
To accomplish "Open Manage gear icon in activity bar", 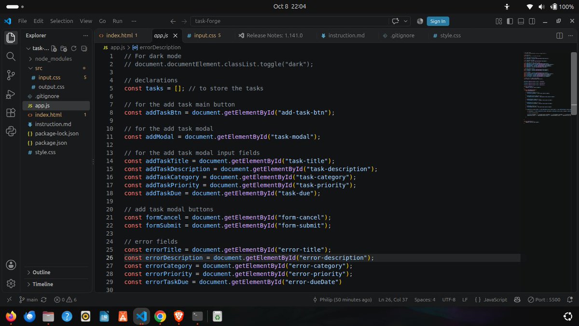I will (x=11, y=283).
